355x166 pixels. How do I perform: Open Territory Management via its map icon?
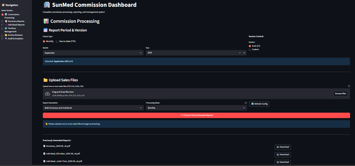(6, 28)
